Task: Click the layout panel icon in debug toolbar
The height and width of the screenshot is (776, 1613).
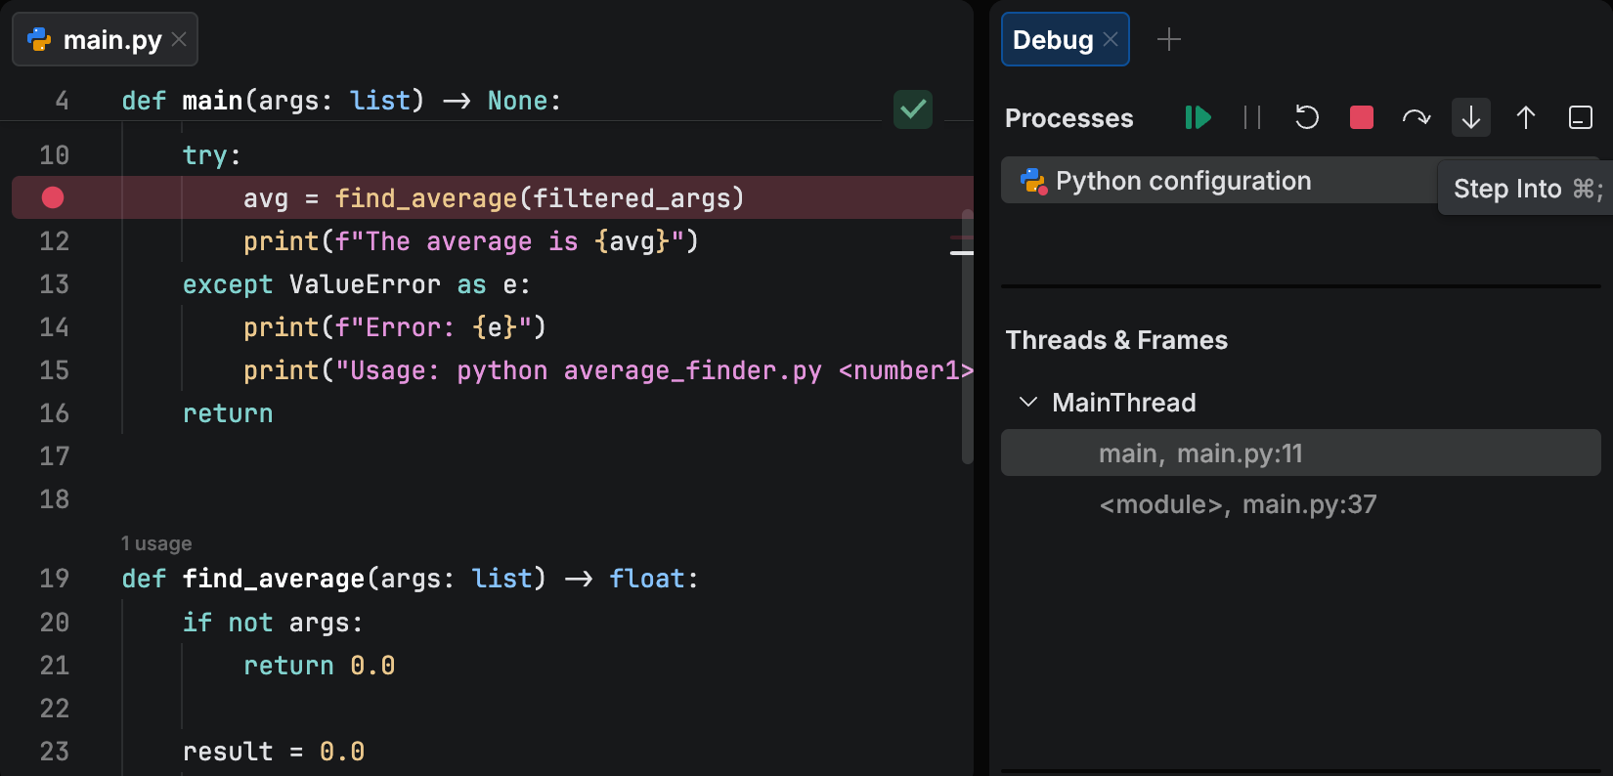Action: pyautogui.click(x=1581, y=118)
